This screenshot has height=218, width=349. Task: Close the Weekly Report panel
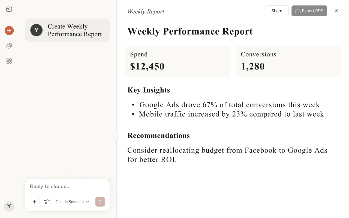coord(336,11)
